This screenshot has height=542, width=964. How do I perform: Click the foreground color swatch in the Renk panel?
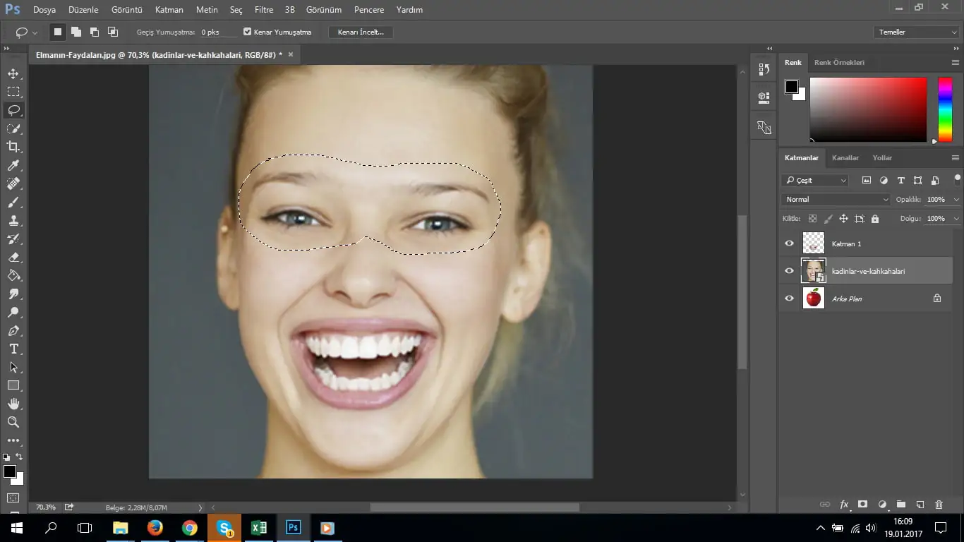[x=792, y=87]
